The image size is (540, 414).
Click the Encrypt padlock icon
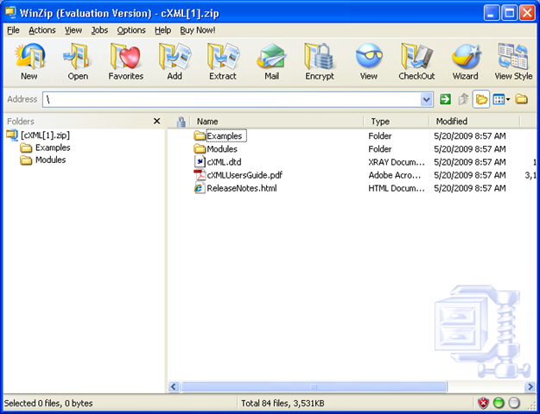click(x=320, y=61)
